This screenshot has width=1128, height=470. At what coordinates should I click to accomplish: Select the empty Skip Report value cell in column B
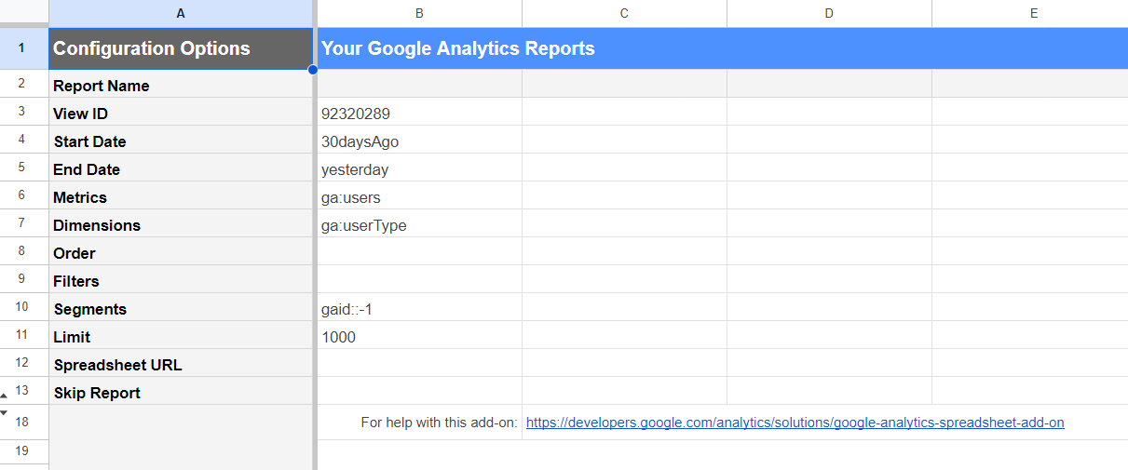(x=419, y=393)
